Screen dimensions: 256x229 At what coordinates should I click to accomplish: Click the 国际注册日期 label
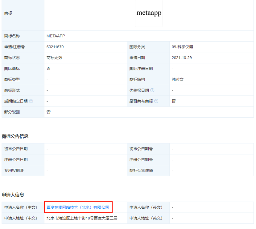point(141,69)
